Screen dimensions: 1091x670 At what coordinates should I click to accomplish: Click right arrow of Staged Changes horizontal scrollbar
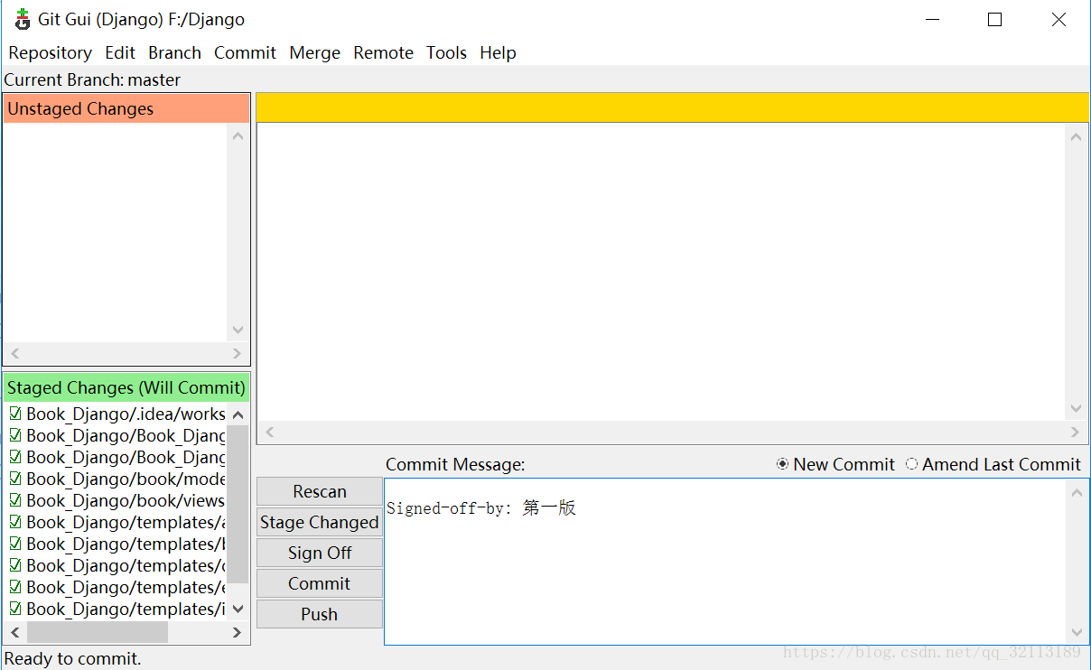click(237, 632)
